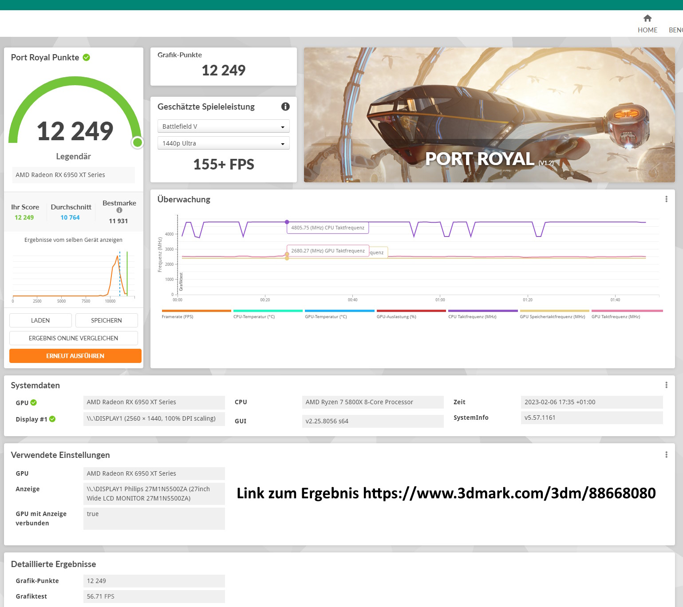Click the Ihr Score value 12 249

[24, 217]
